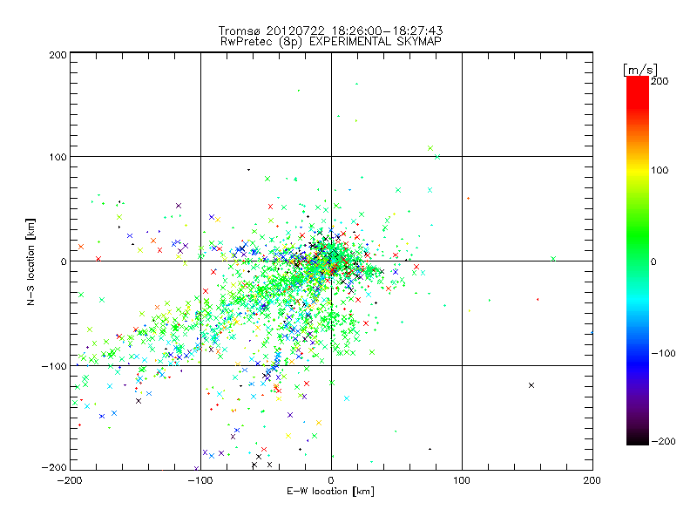Screen dimensions: 697x523
Task: Click the 'N-S location [km]' axis label
Action: click(x=30, y=262)
